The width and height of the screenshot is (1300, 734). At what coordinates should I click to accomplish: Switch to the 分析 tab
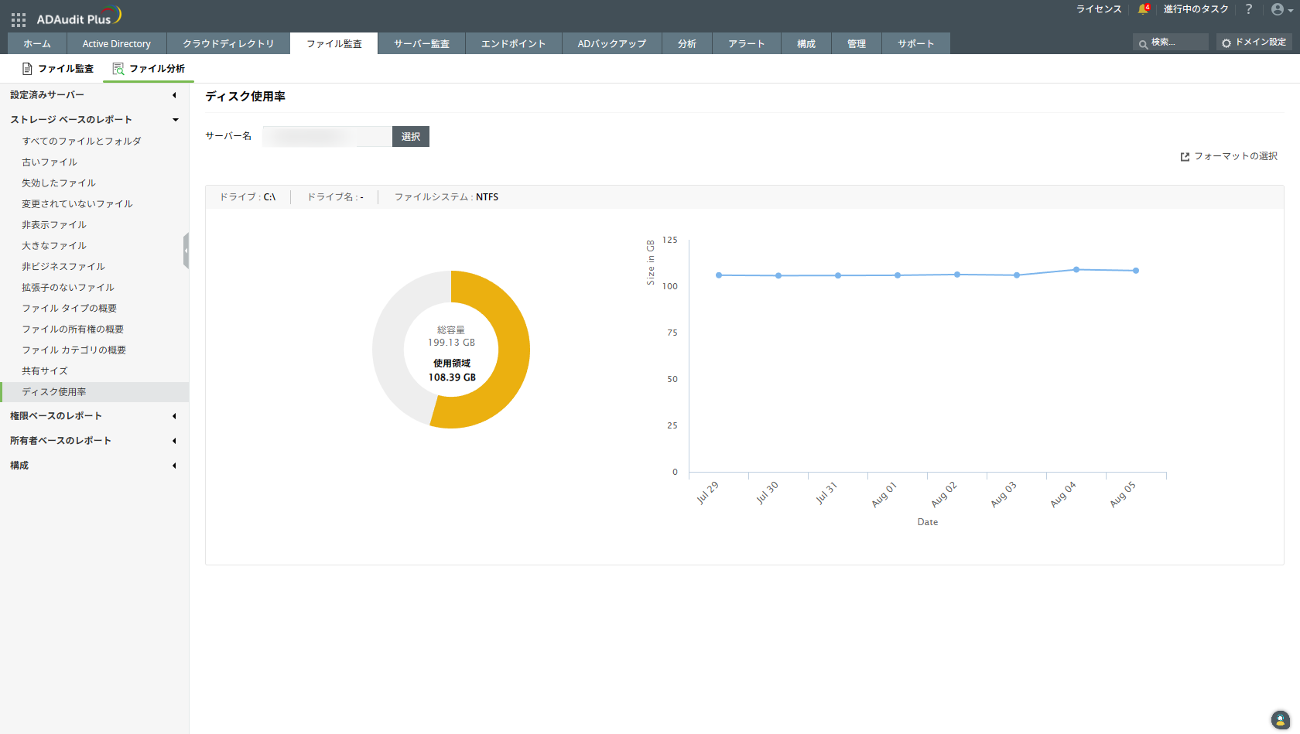[687, 43]
